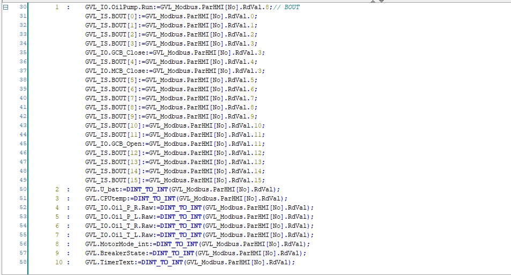Select the GVL.BreakerState assignment
Image resolution: width=511 pixels, height=275 pixels.
point(196,254)
